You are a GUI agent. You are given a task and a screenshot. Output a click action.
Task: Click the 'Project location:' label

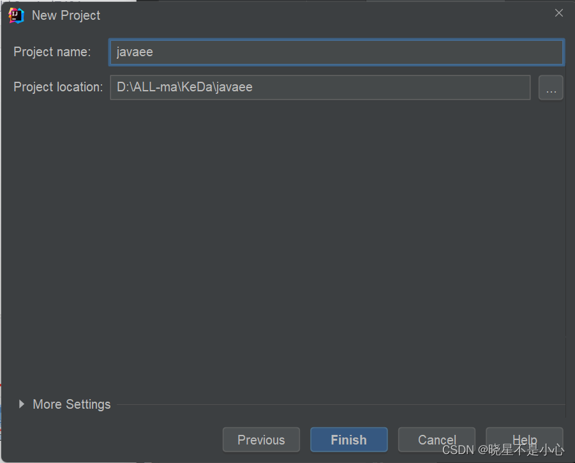(58, 87)
